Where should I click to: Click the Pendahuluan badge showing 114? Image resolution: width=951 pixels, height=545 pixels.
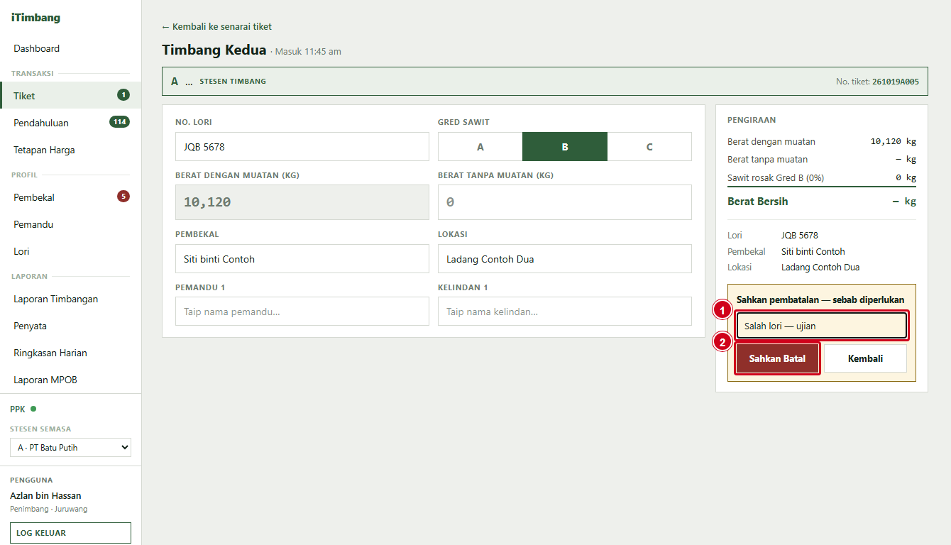point(119,122)
